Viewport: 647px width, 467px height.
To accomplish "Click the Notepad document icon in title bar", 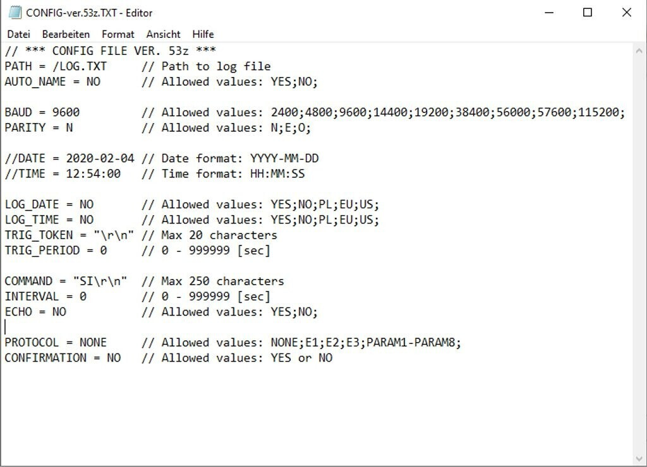I will [x=15, y=13].
